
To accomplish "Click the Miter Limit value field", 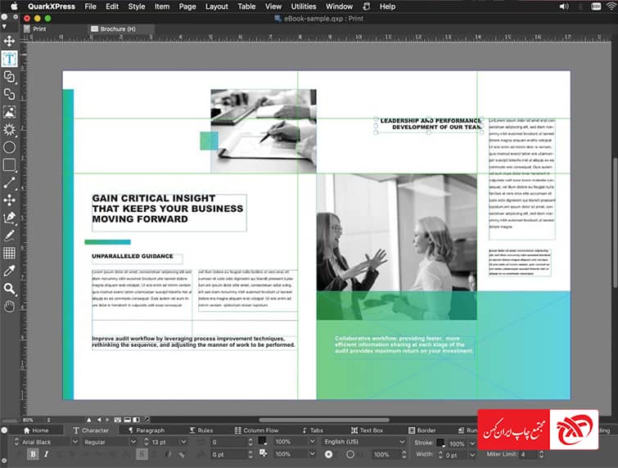I will point(529,454).
